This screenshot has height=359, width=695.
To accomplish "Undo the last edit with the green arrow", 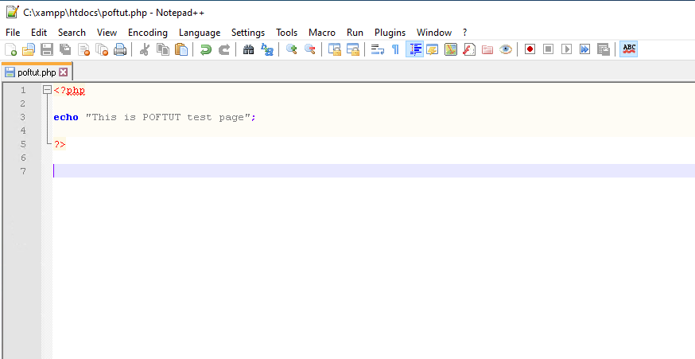I will coord(206,49).
